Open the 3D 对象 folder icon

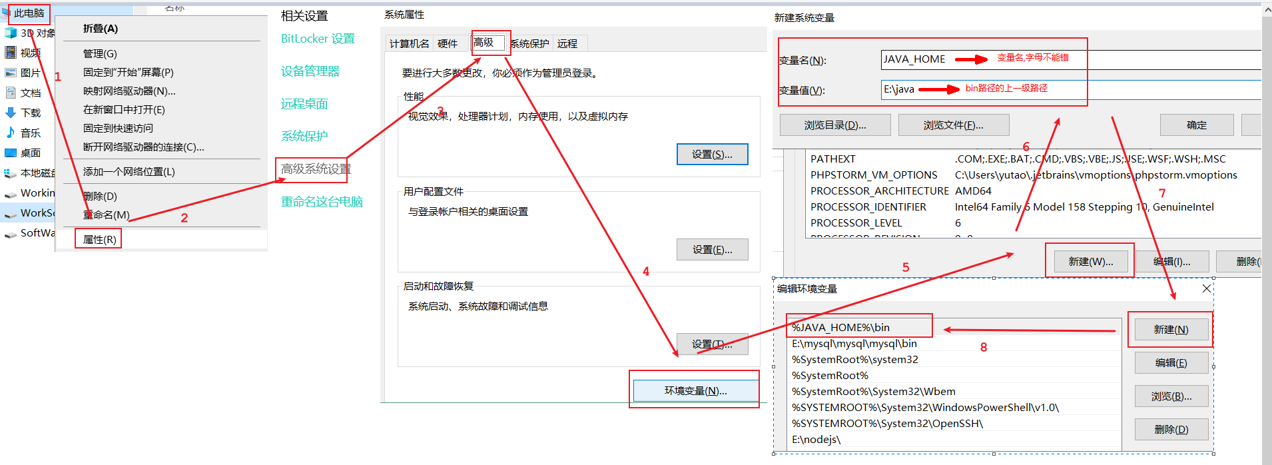[11, 33]
